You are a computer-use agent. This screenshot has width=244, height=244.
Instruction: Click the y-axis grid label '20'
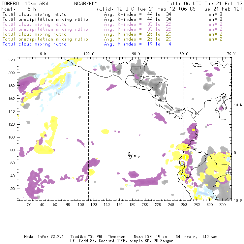[x=13, y=189]
